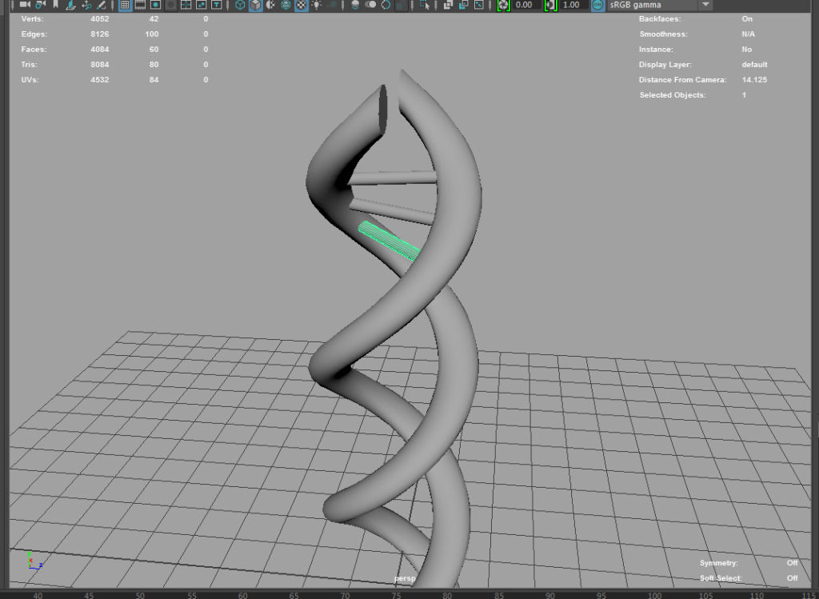Switch to Smooth Shade All mode
This screenshot has width=819, height=599.
pos(255,5)
